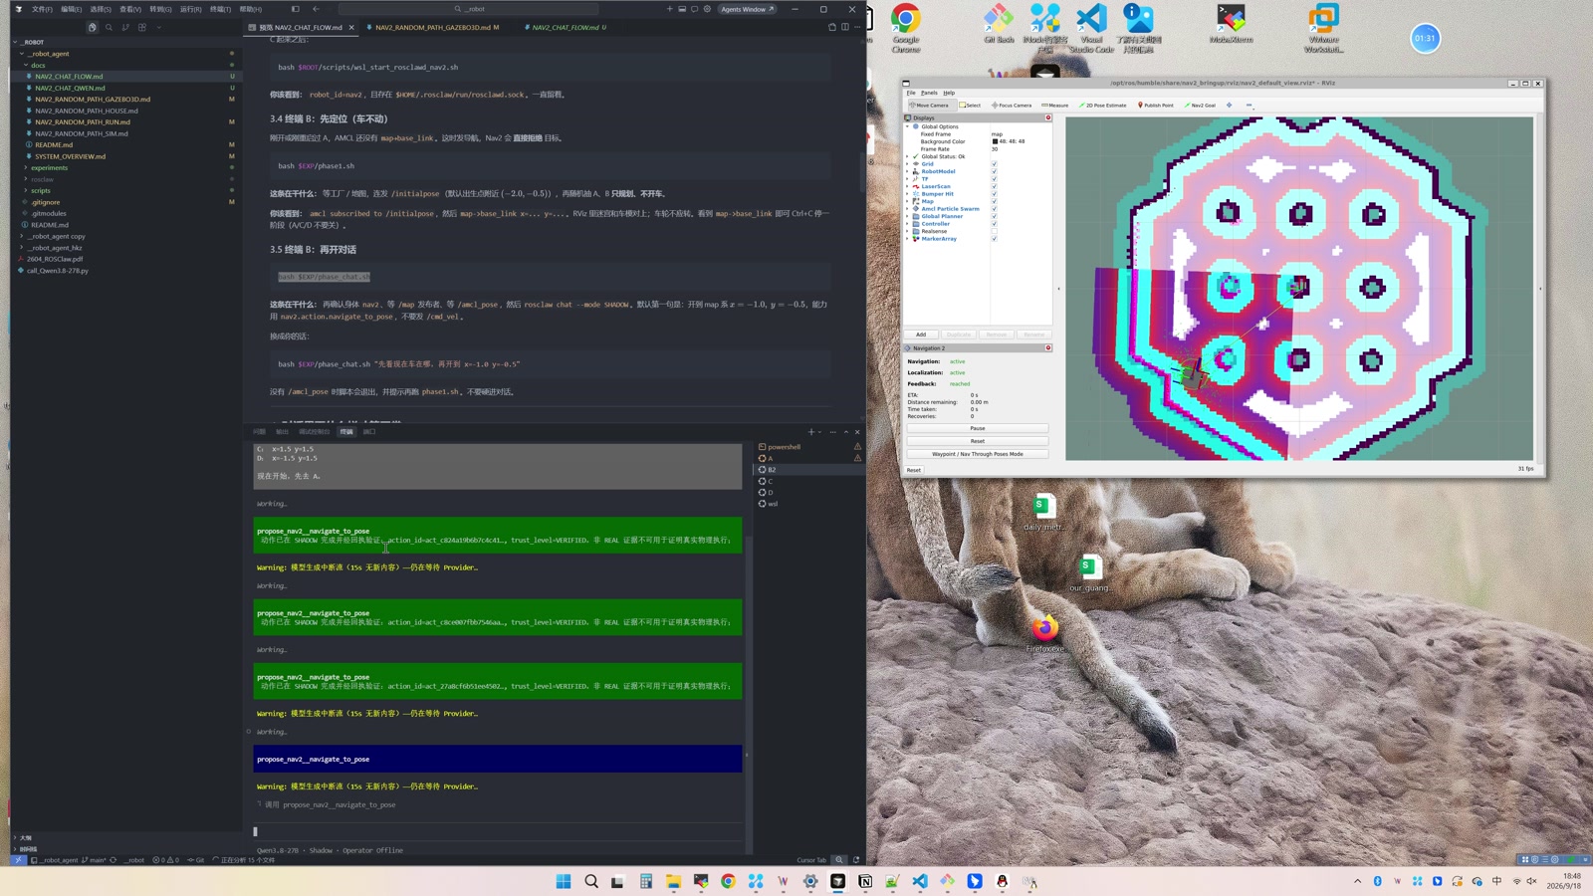Toggle the Grid display checkbox in RViz

tap(994, 164)
